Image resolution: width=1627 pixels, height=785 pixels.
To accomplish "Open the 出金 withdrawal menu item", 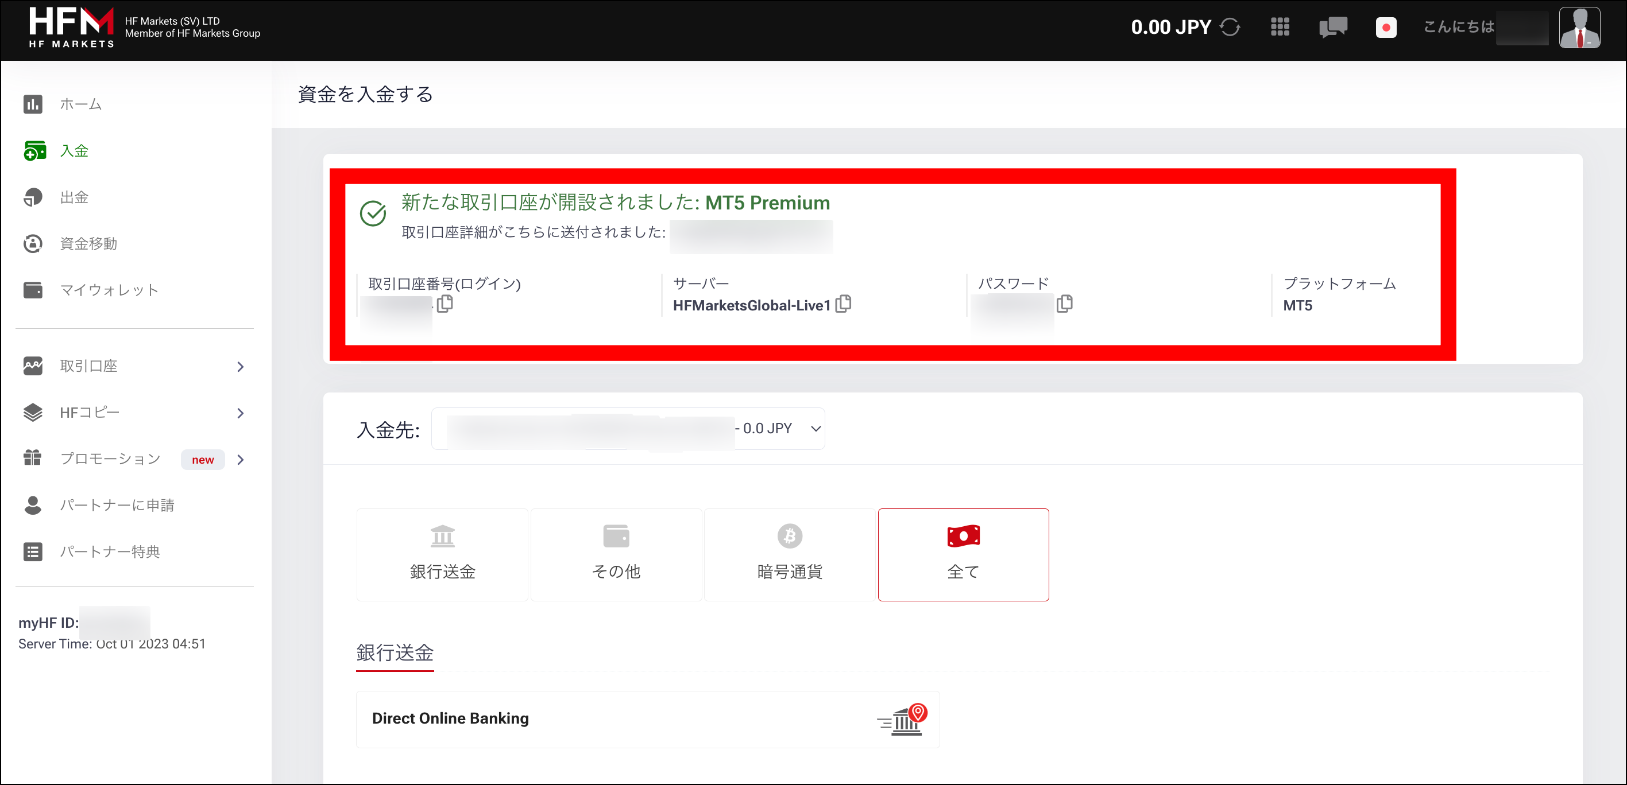I will (75, 197).
